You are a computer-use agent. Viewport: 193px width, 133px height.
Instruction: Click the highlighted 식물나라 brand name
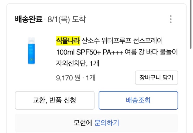[68, 41]
